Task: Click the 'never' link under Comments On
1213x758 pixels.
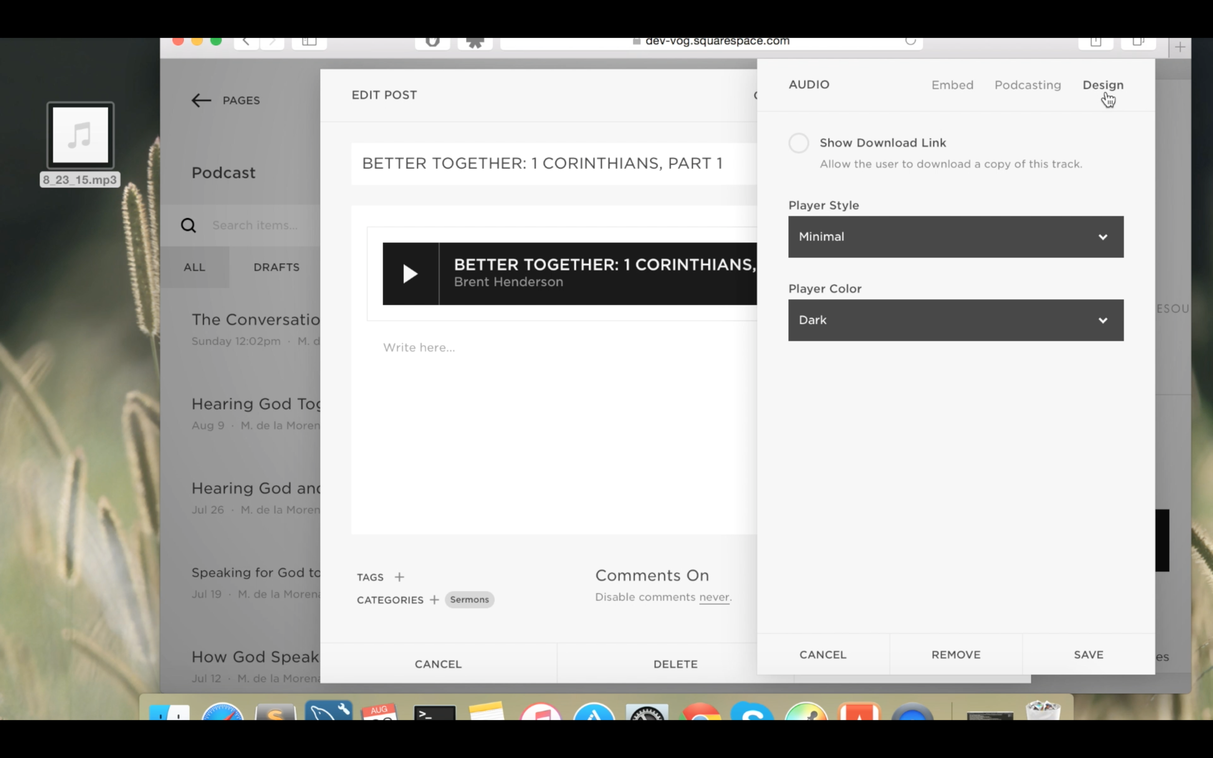Action: (x=714, y=597)
